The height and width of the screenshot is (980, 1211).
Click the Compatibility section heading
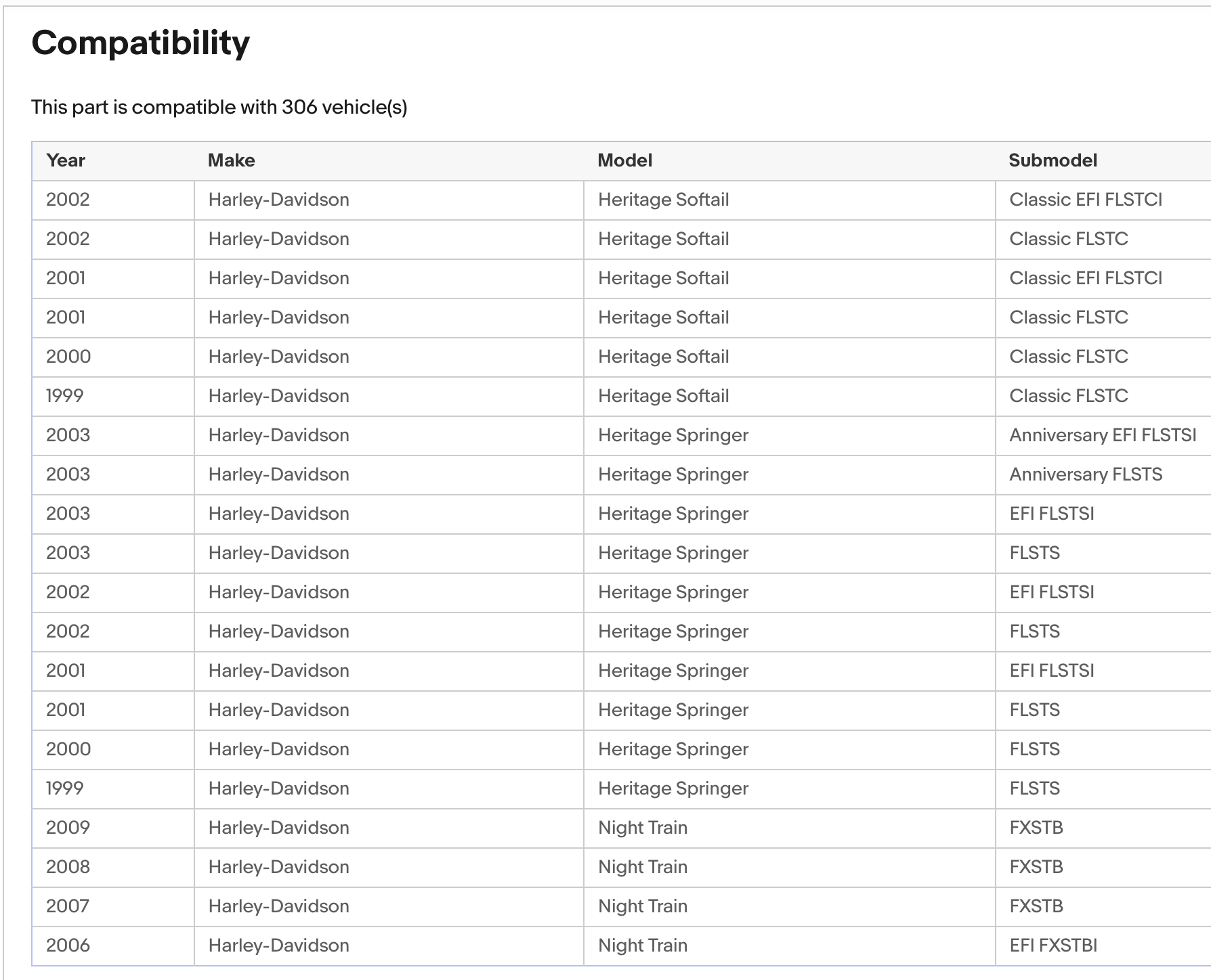[141, 43]
